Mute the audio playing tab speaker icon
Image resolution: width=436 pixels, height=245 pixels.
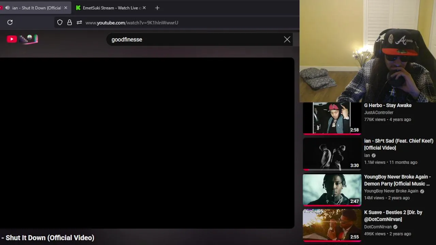(7, 8)
